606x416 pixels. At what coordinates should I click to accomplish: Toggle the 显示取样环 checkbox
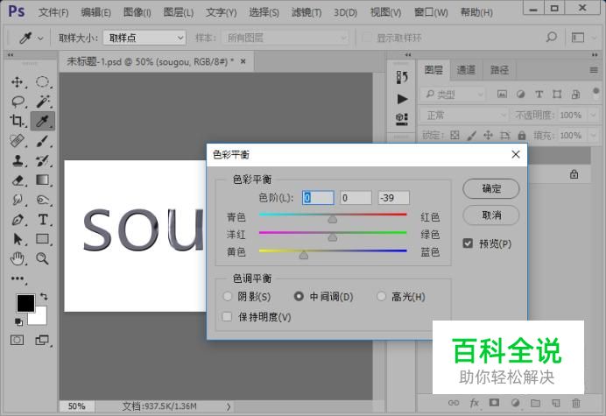366,38
